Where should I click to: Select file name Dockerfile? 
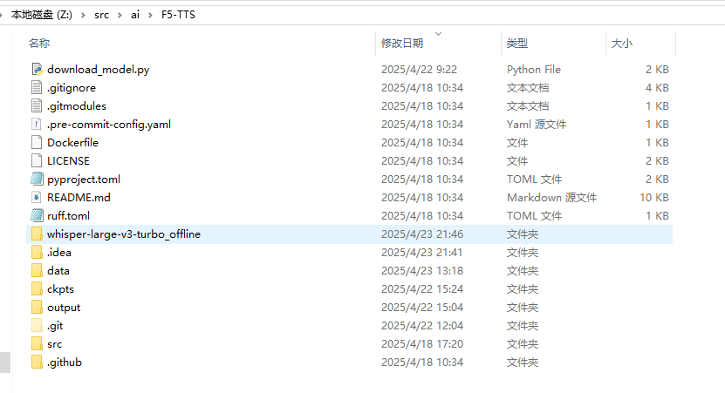72,143
